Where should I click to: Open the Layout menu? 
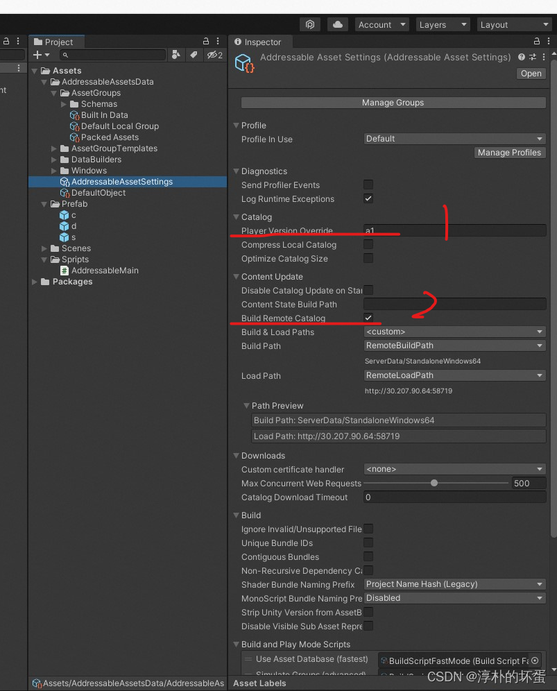514,24
